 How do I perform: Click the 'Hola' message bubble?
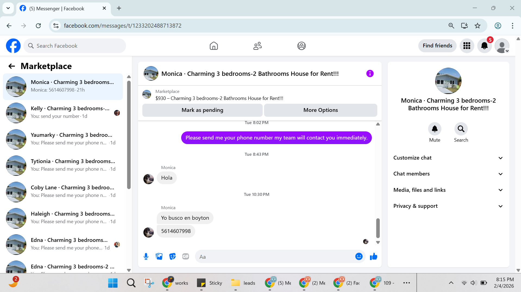[167, 178]
